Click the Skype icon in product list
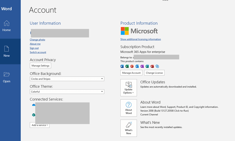Image resolution: width=235 pixels, height=141 pixels. point(157,66)
